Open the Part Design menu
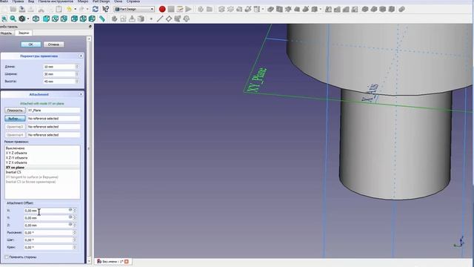This screenshot has height=267, width=474. click(101, 1)
